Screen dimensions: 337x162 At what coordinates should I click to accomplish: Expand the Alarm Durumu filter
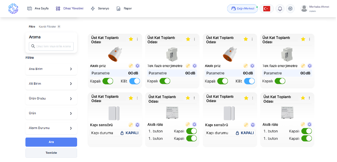point(51,128)
